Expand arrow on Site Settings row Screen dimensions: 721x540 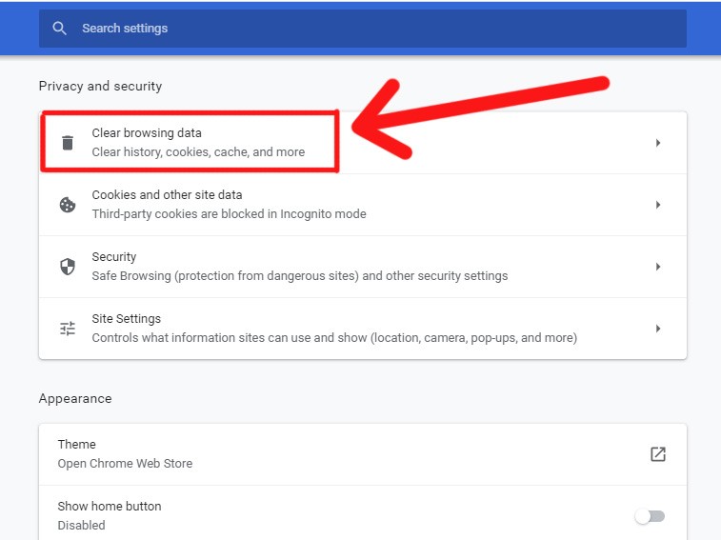click(657, 329)
